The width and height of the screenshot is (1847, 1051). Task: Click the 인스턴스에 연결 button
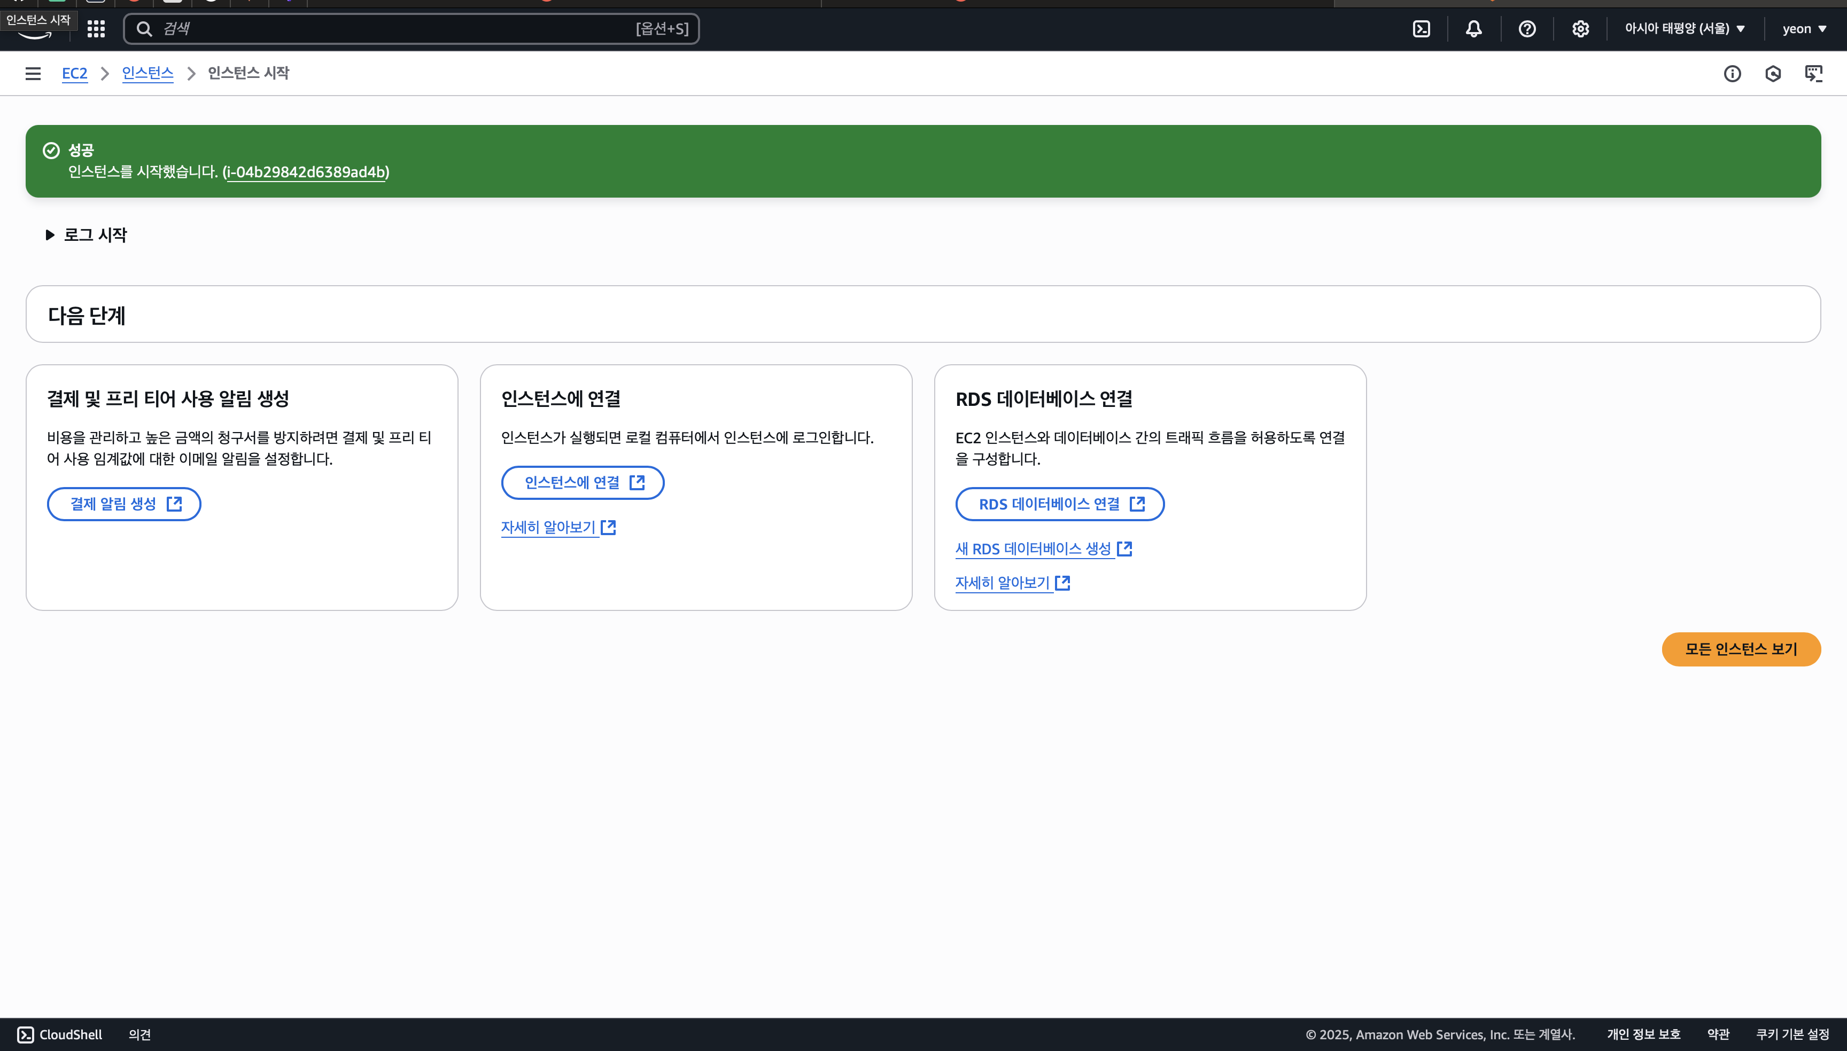(582, 482)
